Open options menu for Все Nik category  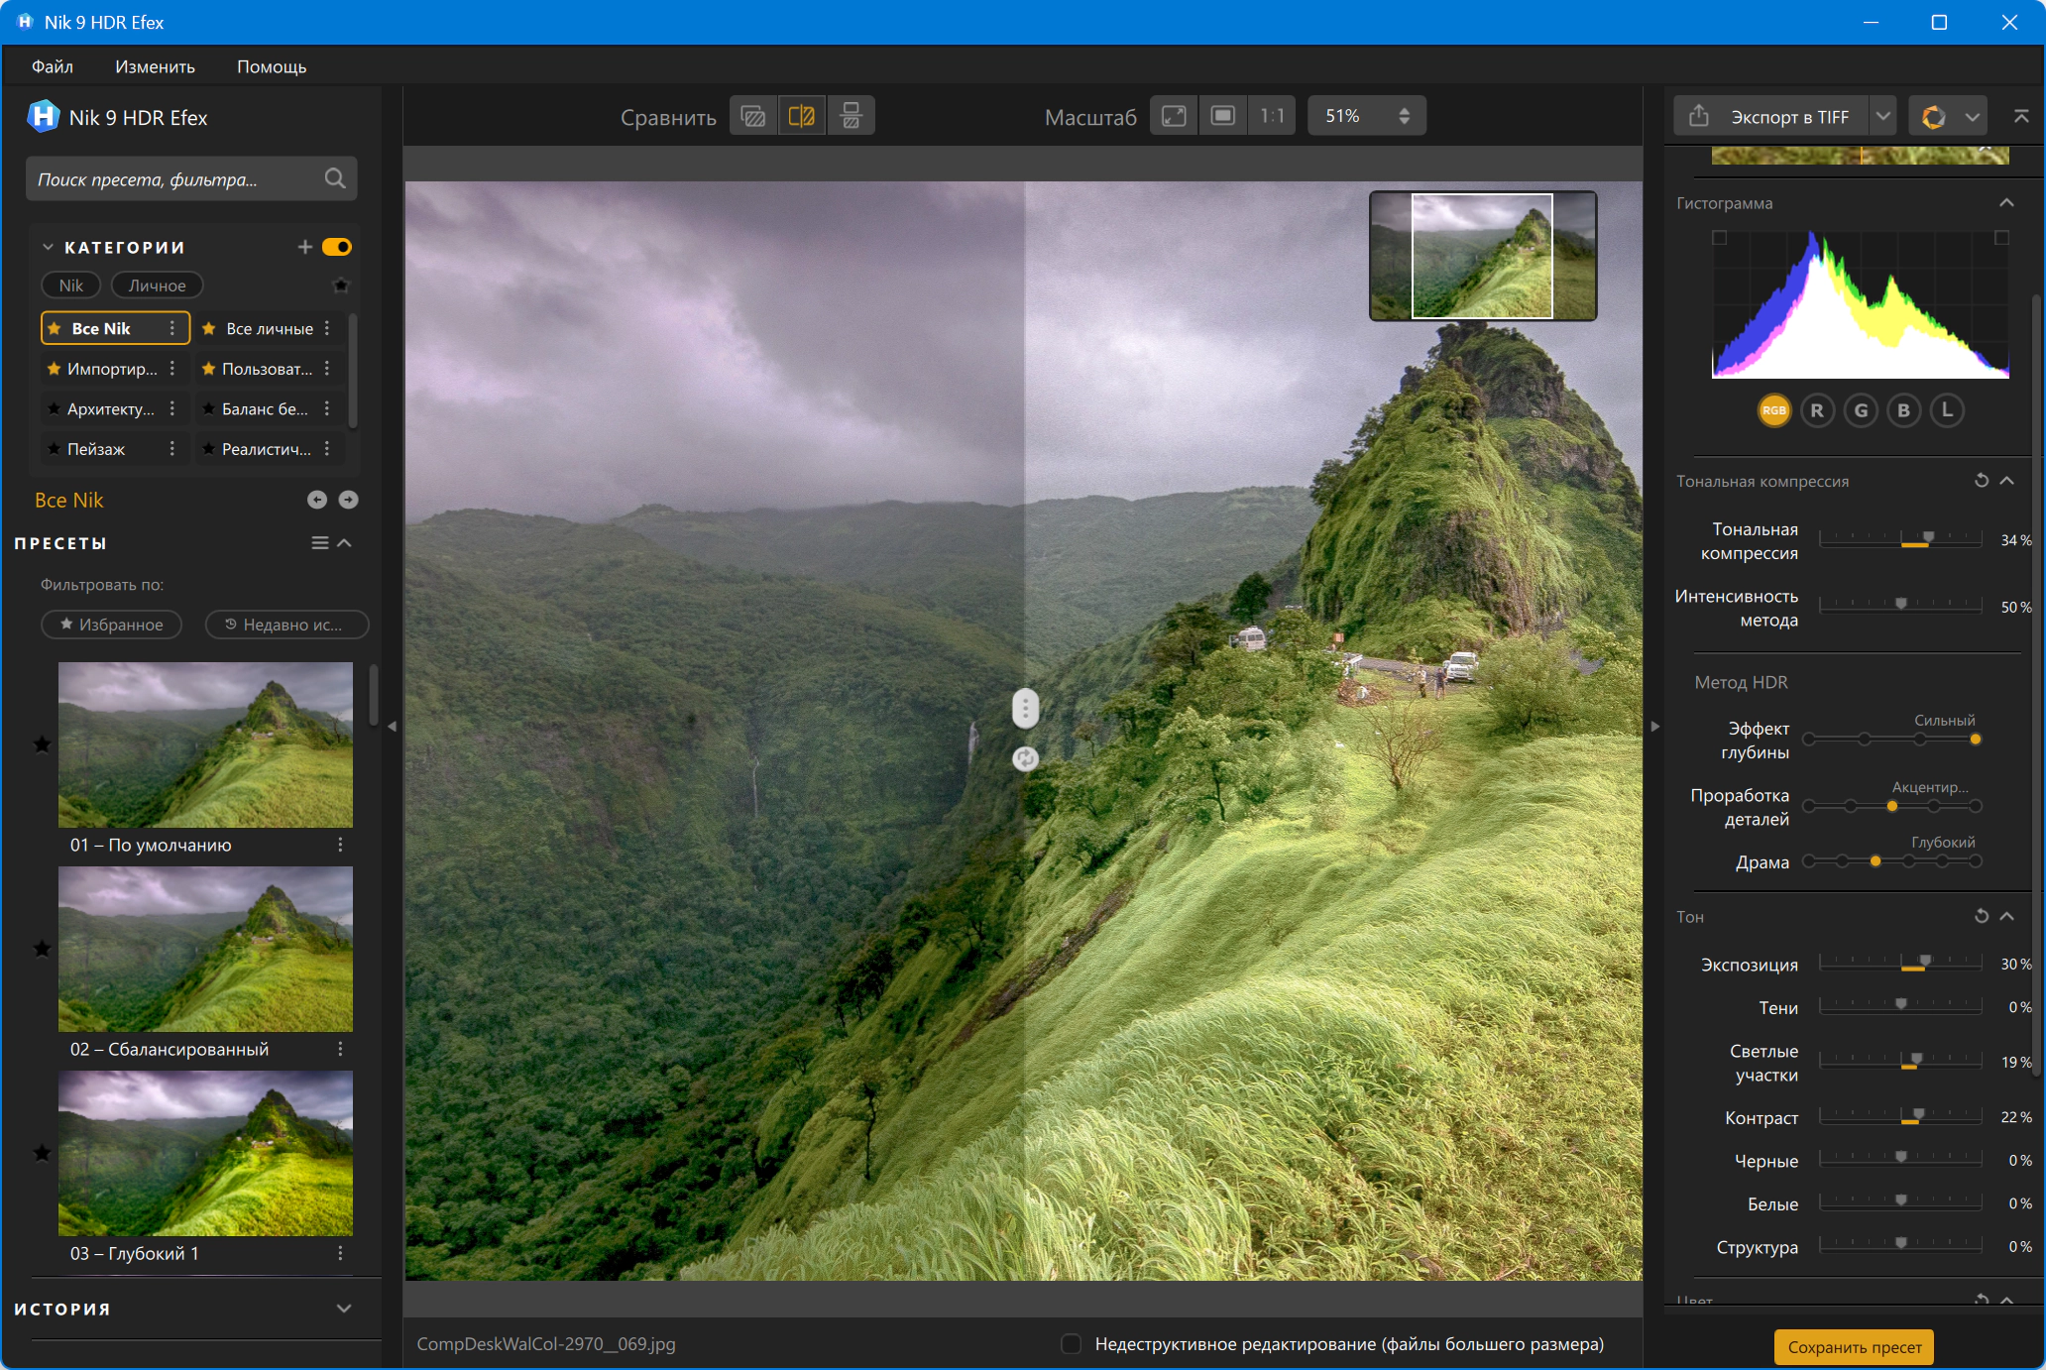tap(172, 328)
